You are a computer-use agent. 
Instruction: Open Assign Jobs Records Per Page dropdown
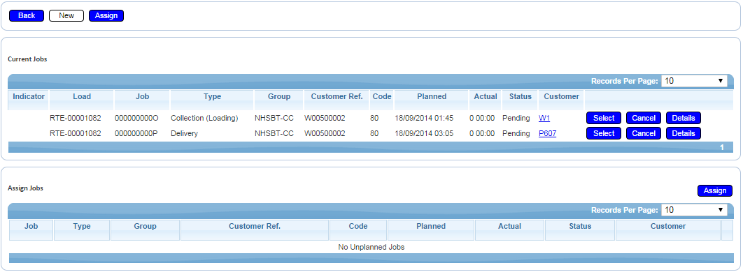694,210
